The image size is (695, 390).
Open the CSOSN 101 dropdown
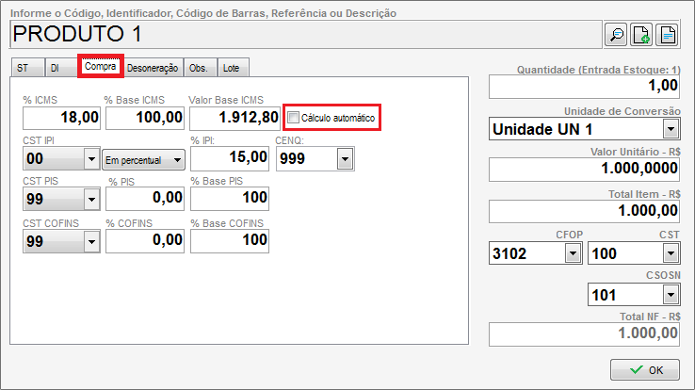pos(671,294)
